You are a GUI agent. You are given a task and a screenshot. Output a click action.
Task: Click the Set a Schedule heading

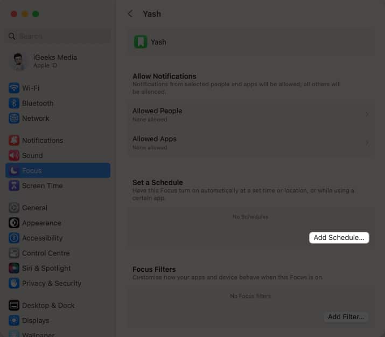[158, 182]
